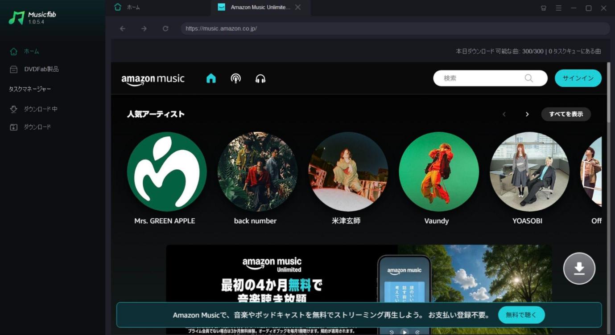Open Mrs. GREEN APPLE artist thumbnail

tap(167, 172)
